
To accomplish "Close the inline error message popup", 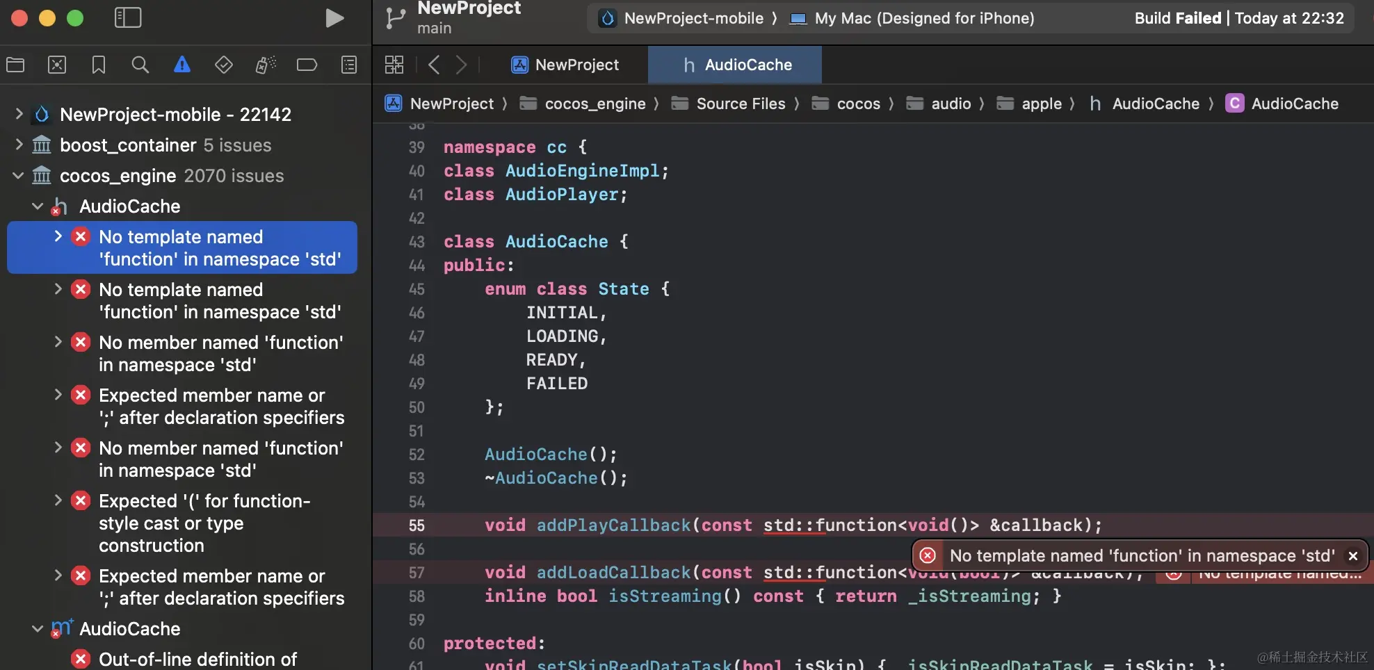I will click(1353, 556).
